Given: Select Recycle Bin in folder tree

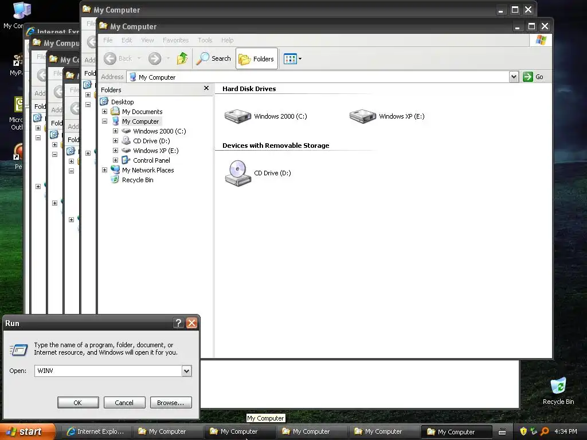Looking at the screenshot, I should coord(138,179).
